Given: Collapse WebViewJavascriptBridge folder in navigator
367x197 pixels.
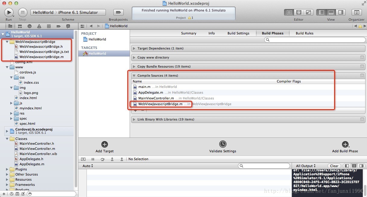Looking at the screenshot, I should tap(7, 42).
